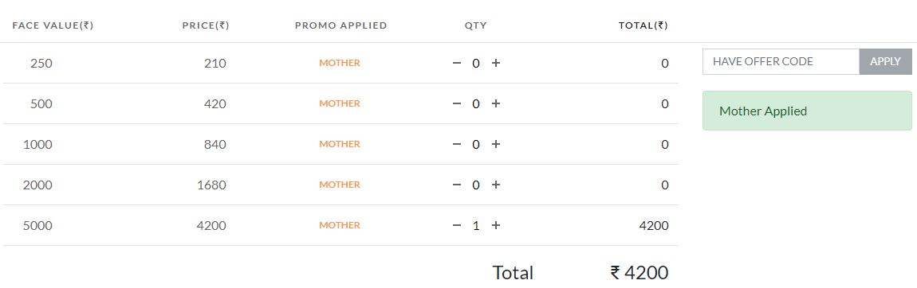Select the QTY column header
Viewport: 917px width, 288px height.
click(475, 25)
